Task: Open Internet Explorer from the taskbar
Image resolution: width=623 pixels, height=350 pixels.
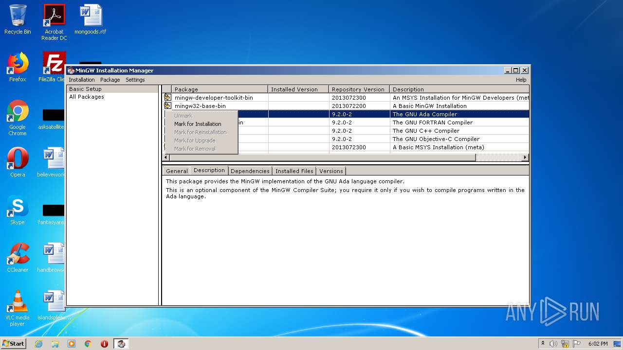Action: tap(38, 344)
